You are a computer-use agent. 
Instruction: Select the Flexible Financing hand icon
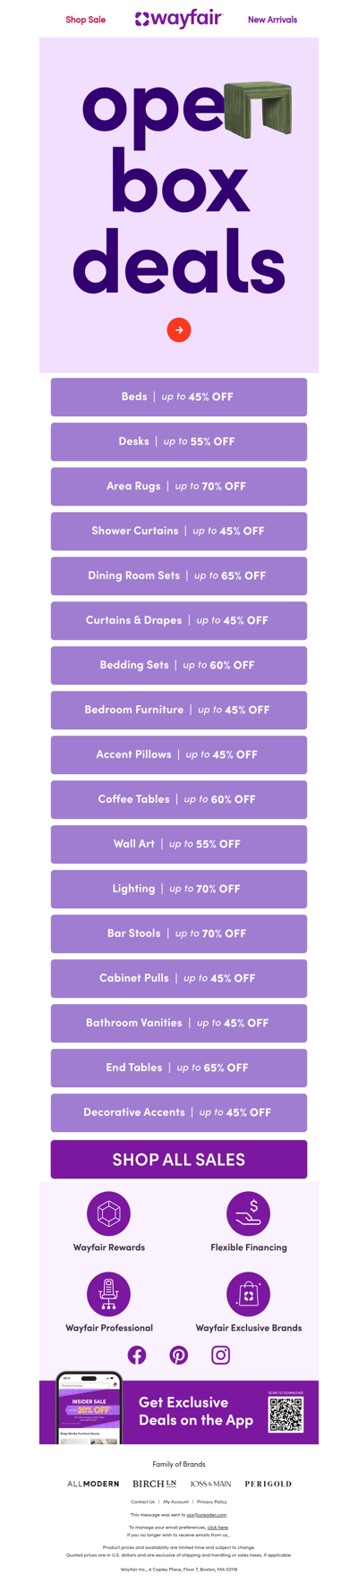[x=249, y=1213]
